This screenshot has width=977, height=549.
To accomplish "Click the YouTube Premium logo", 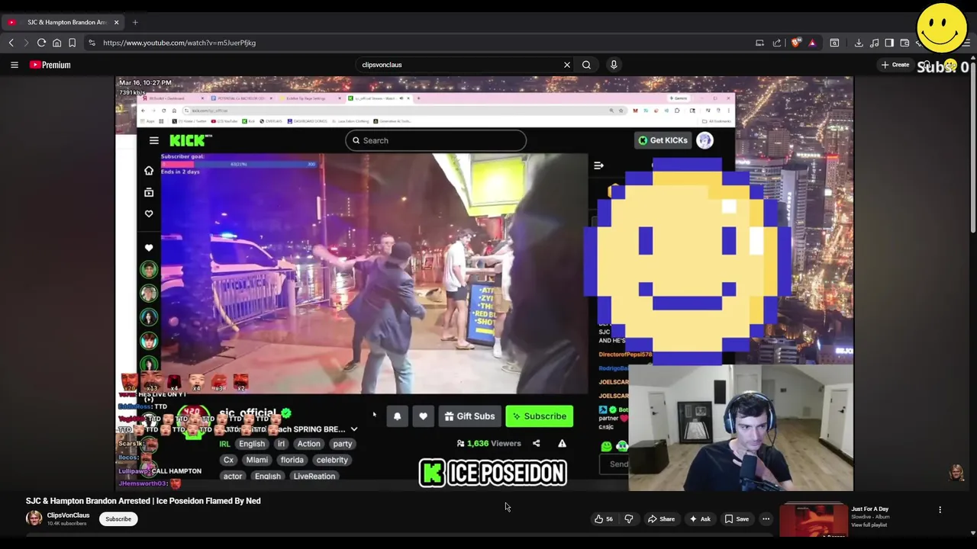I will pos(50,65).
